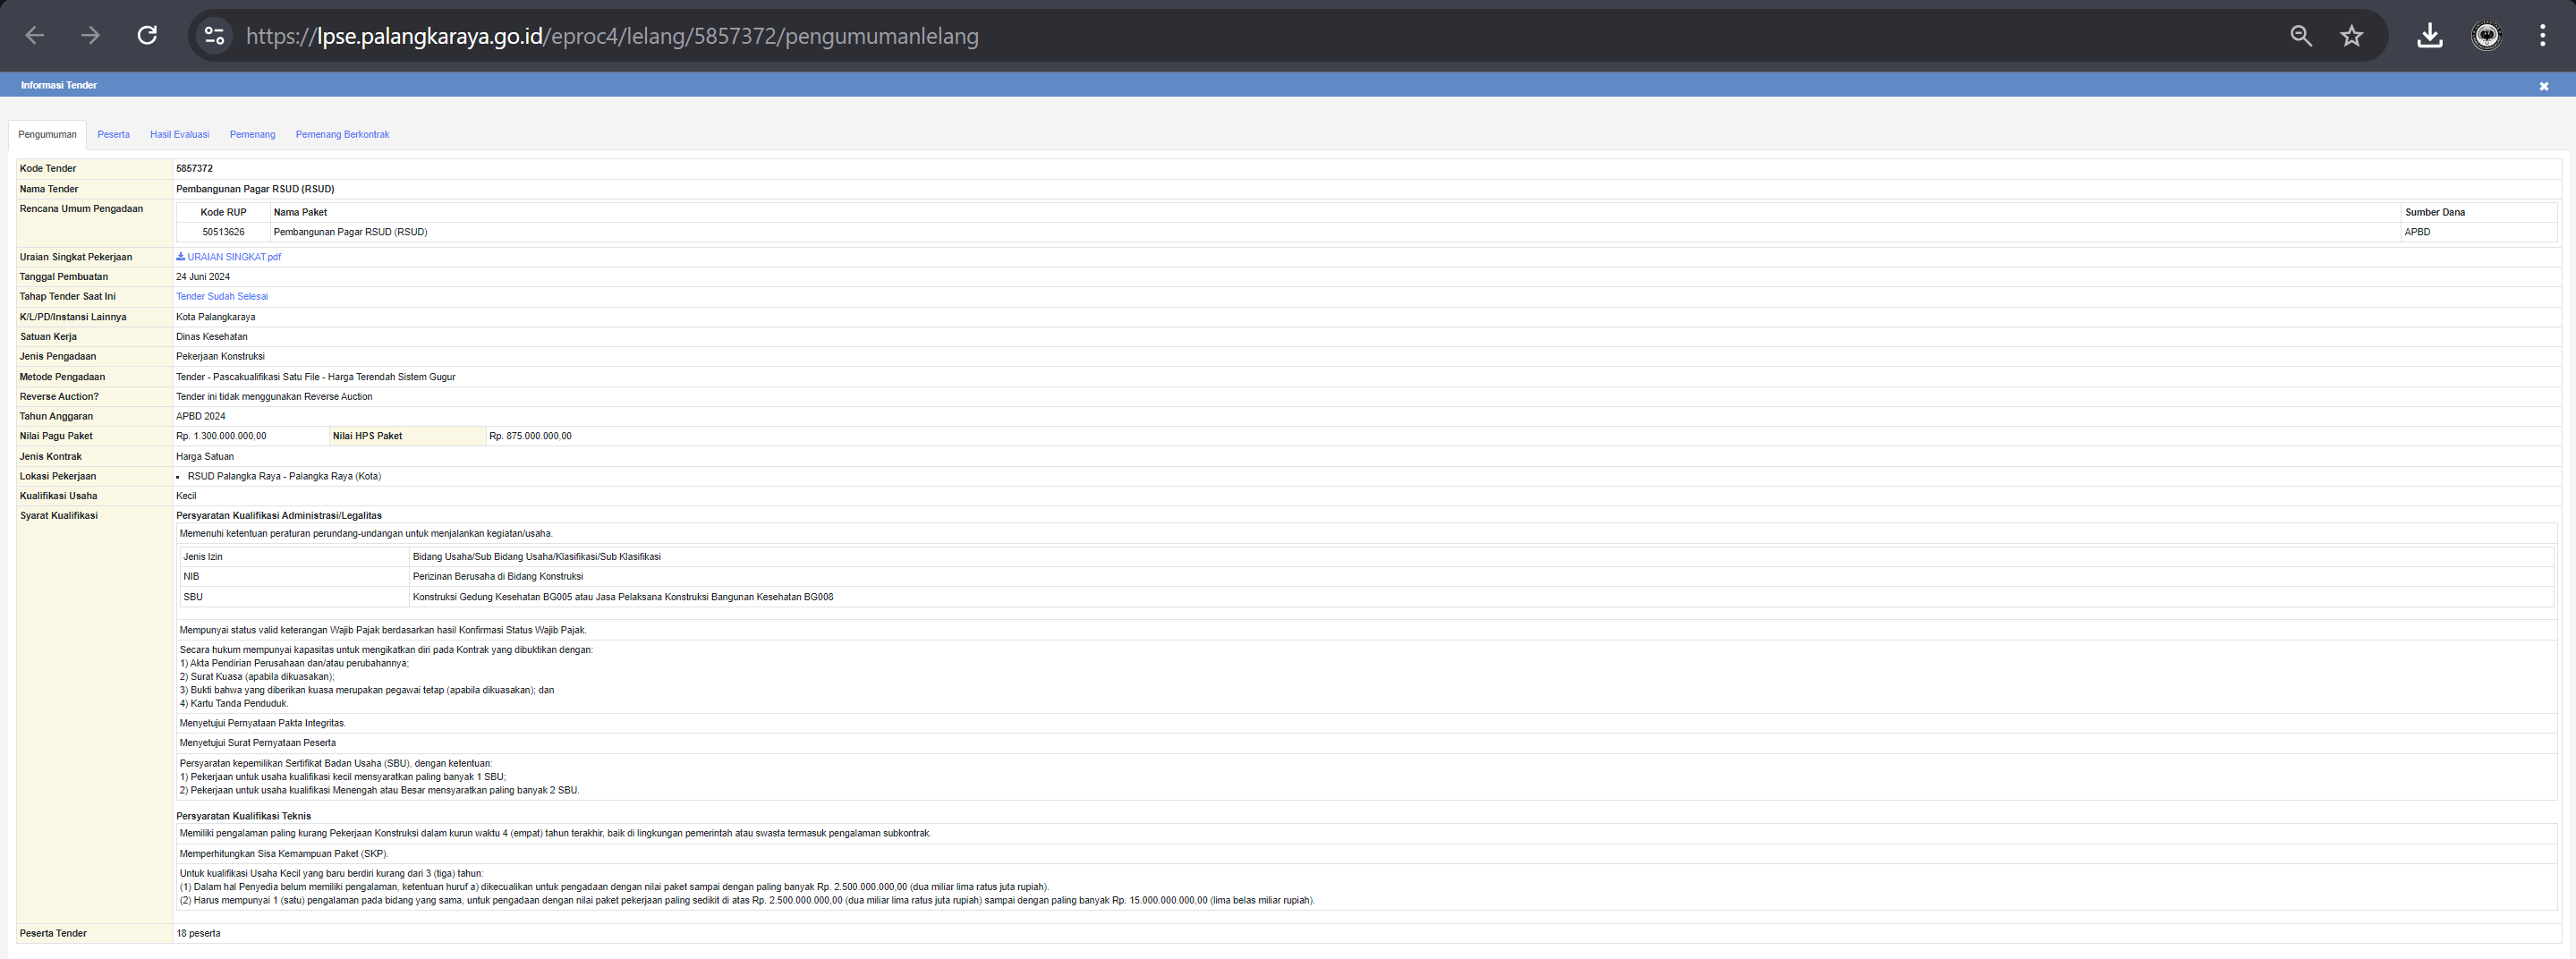Switch to the Peserta tab
This screenshot has width=2576, height=959.
(x=113, y=134)
